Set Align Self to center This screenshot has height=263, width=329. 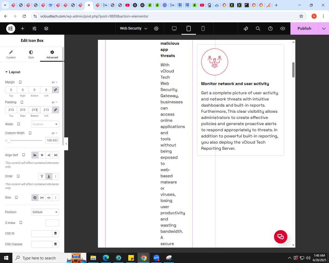click(42, 155)
